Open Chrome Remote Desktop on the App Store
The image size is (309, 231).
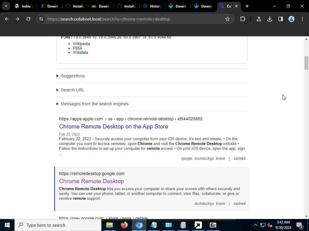[x=113, y=127]
